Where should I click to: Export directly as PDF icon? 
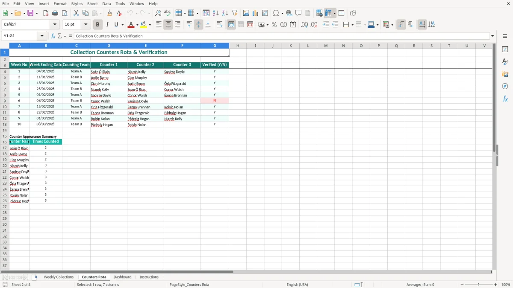coord(46,13)
